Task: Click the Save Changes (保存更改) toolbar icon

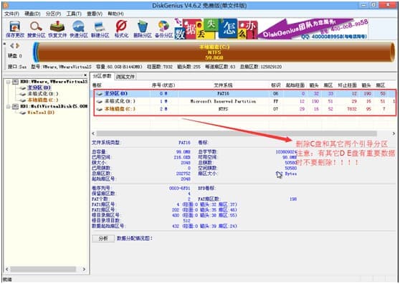Action: tap(14, 27)
